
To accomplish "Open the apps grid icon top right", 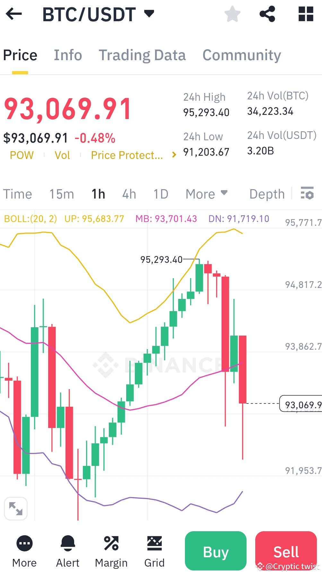I will 305,14.
